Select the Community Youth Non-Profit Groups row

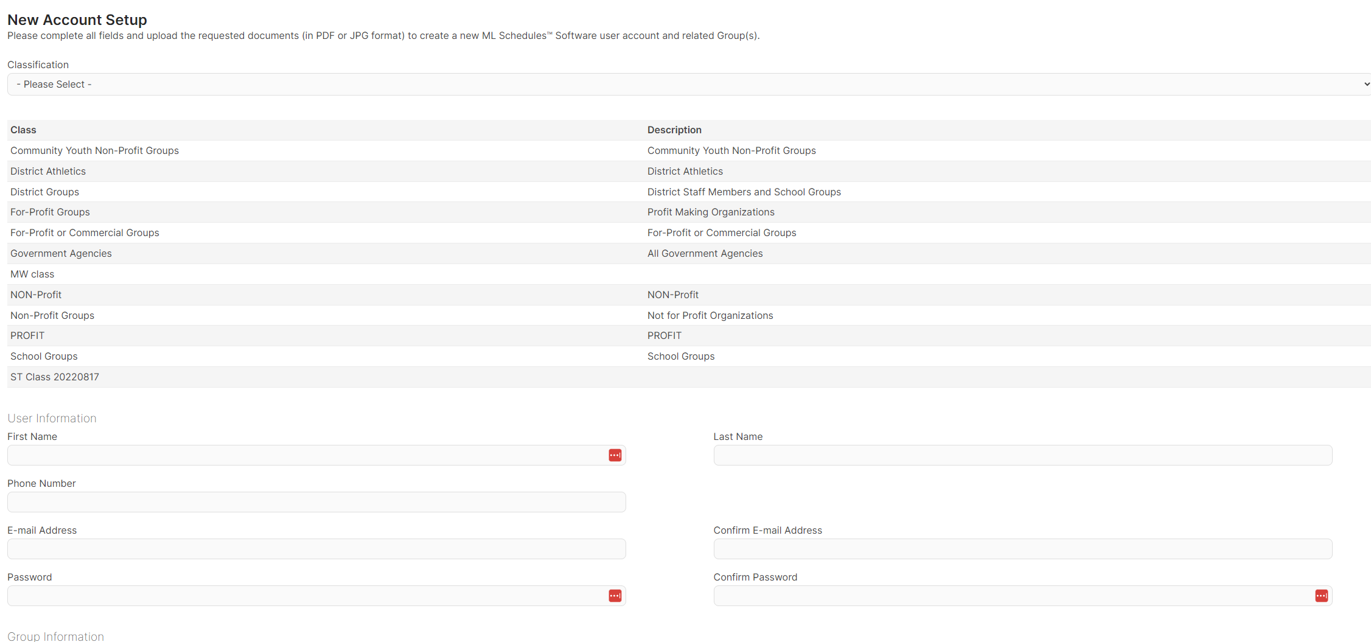tap(689, 151)
